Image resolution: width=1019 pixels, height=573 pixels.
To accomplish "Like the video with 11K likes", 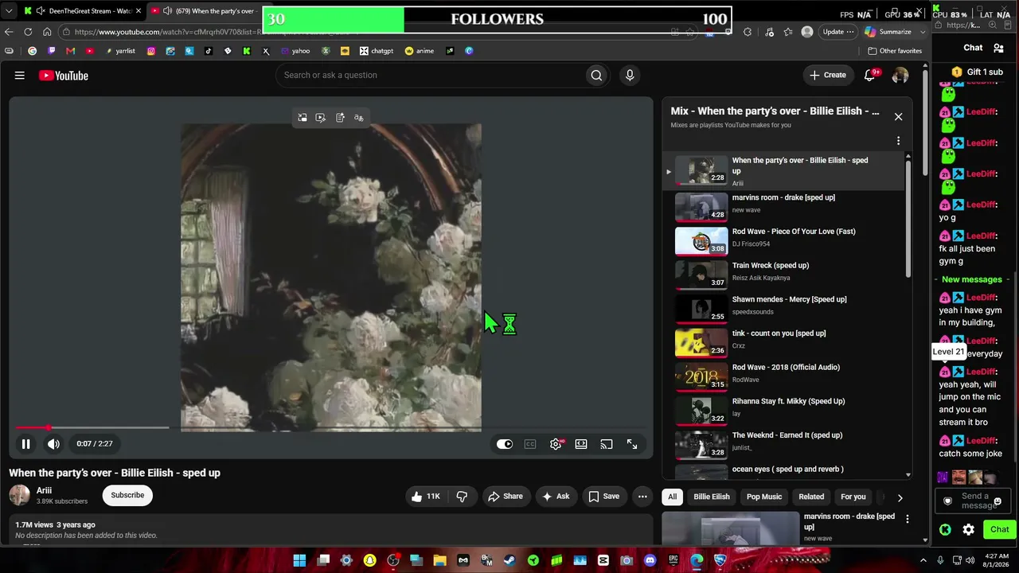I will point(425,497).
